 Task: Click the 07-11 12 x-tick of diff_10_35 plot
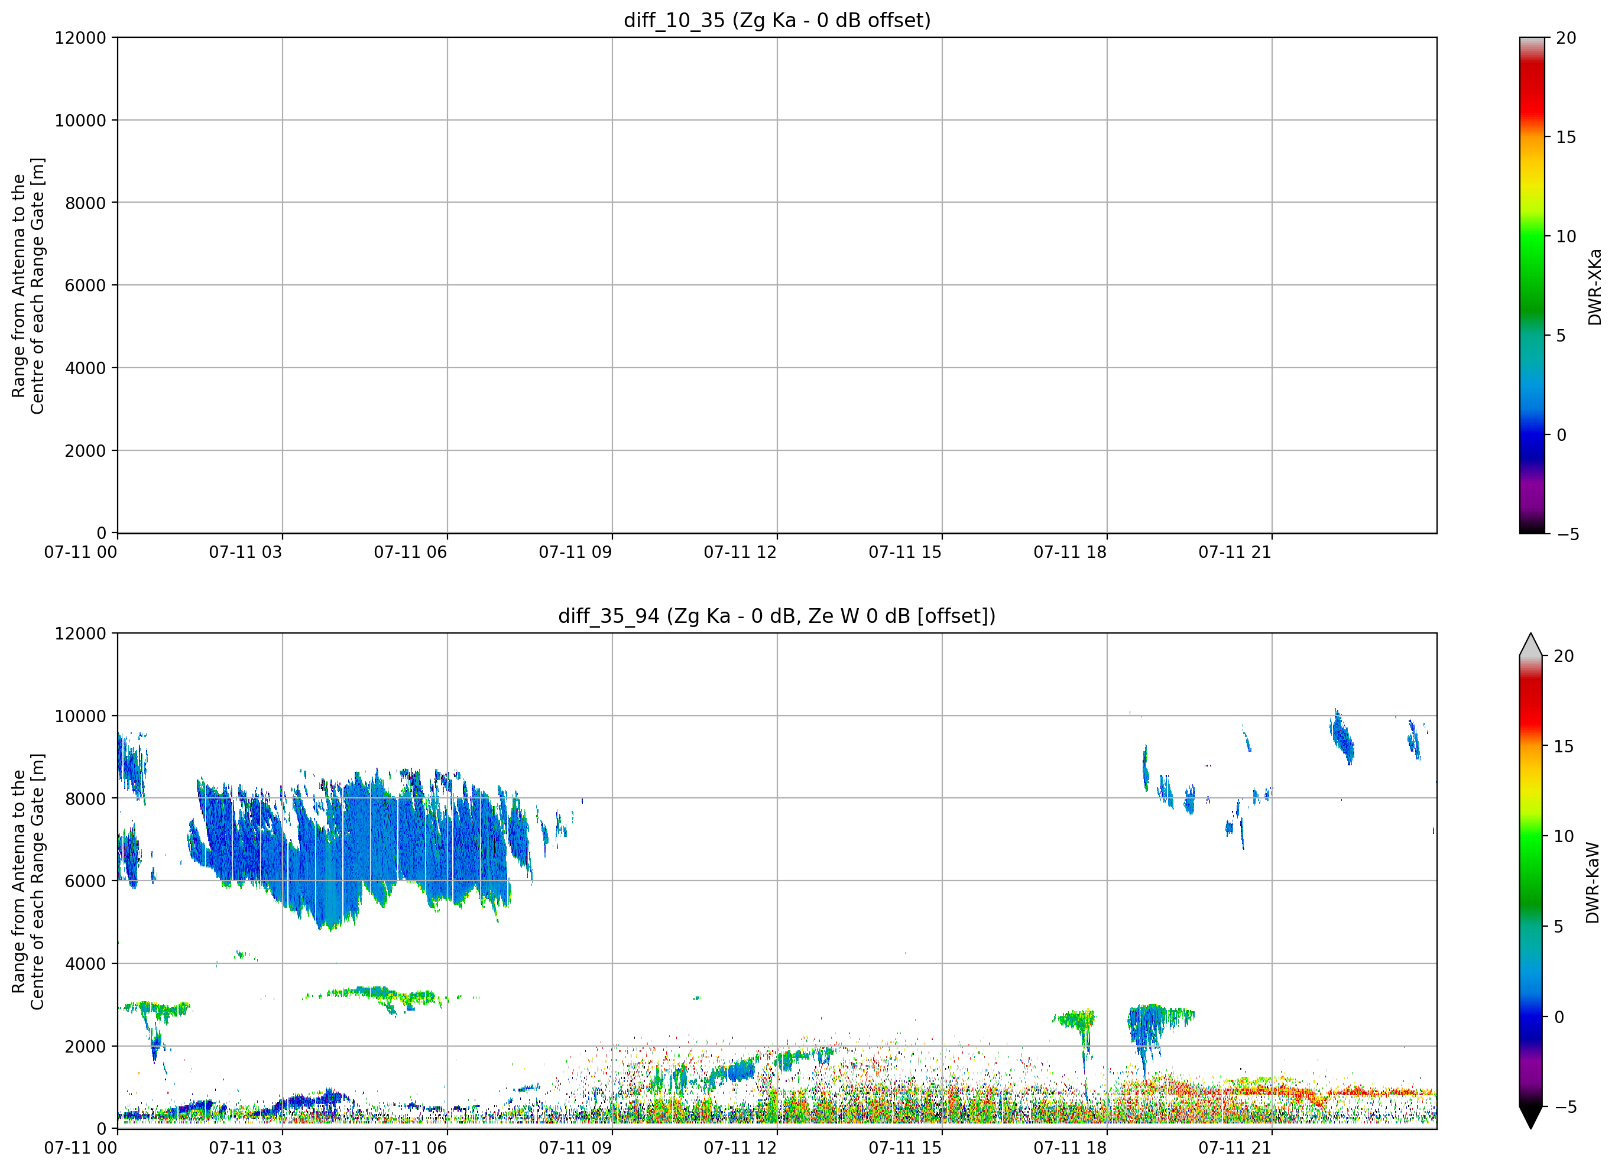point(741,553)
